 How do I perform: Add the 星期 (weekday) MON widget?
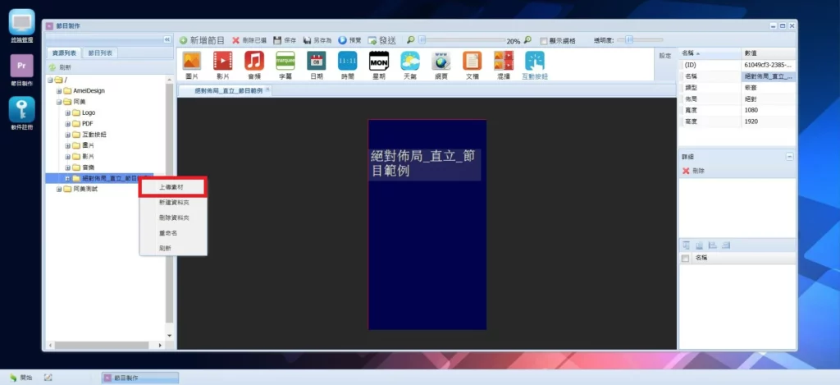click(378, 64)
